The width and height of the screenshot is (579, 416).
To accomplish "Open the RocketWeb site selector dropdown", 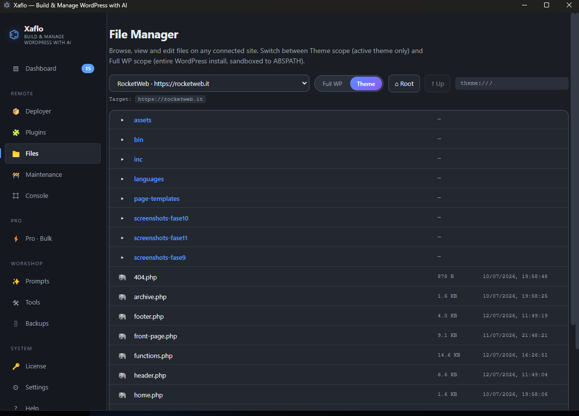I will (x=209, y=83).
